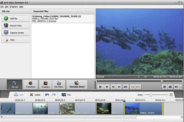The width and height of the screenshot is (184, 122).
Task: Select the third clip with coral reef
Action: click(78, 109)
